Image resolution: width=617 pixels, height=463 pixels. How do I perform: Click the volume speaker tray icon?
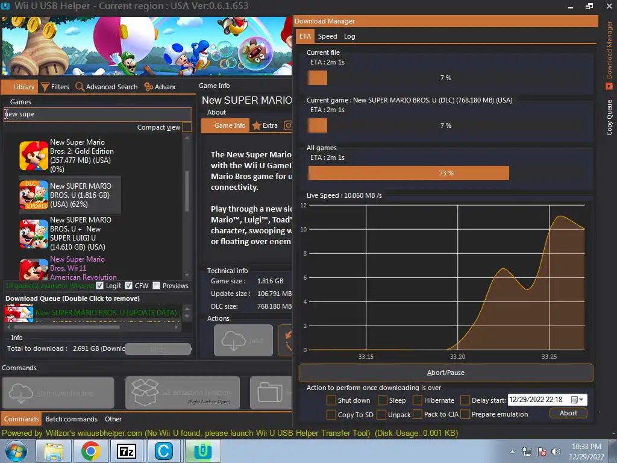pyautogui.click(x=556, y=452)
